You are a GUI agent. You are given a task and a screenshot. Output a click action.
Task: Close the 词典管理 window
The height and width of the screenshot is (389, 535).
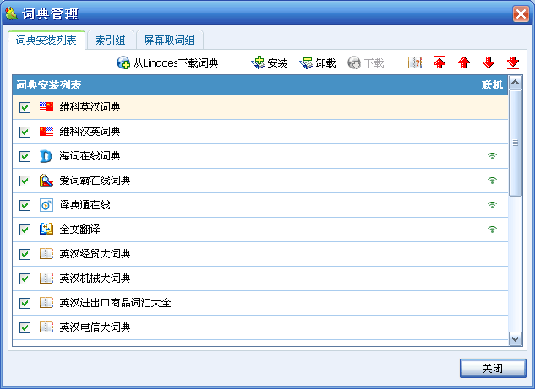click(x=521, y=14)
